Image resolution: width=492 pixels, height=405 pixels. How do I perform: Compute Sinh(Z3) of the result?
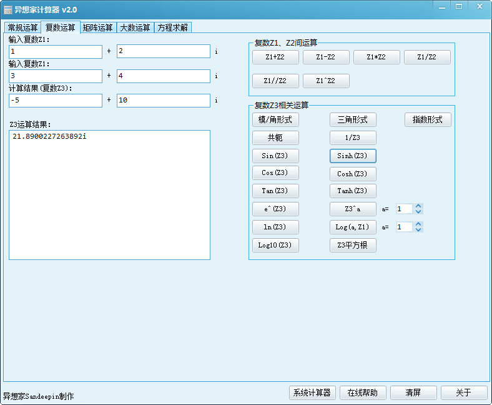click(x=353, y=156)
